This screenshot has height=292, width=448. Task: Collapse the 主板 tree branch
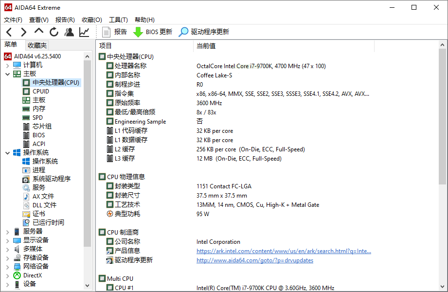click(8, 73)
